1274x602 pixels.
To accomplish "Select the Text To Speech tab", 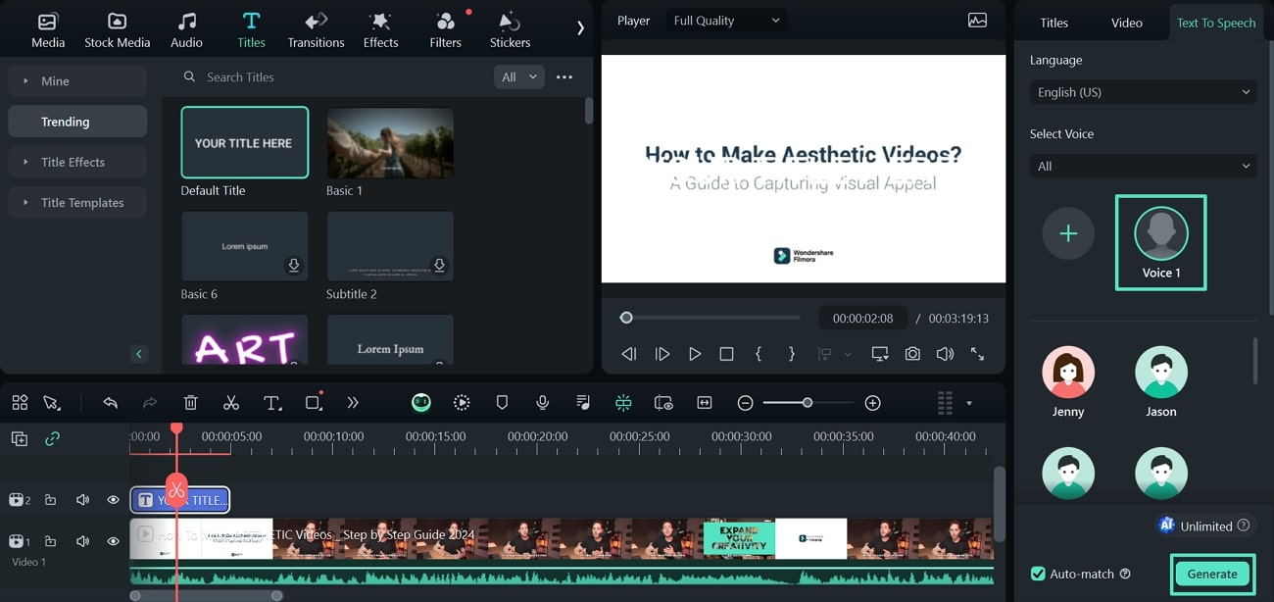I will (x=1216, y=23).
